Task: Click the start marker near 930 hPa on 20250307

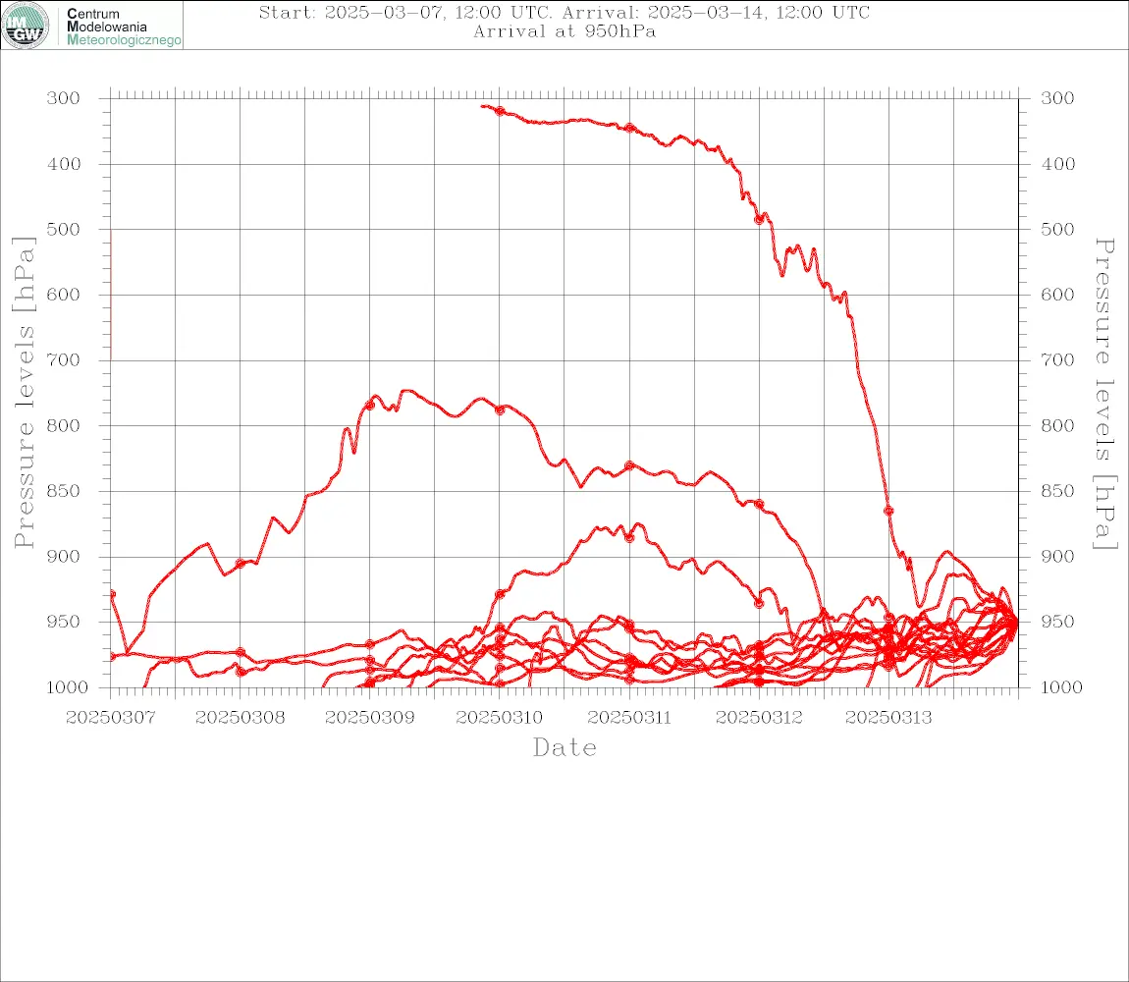Action: (112, 594)
